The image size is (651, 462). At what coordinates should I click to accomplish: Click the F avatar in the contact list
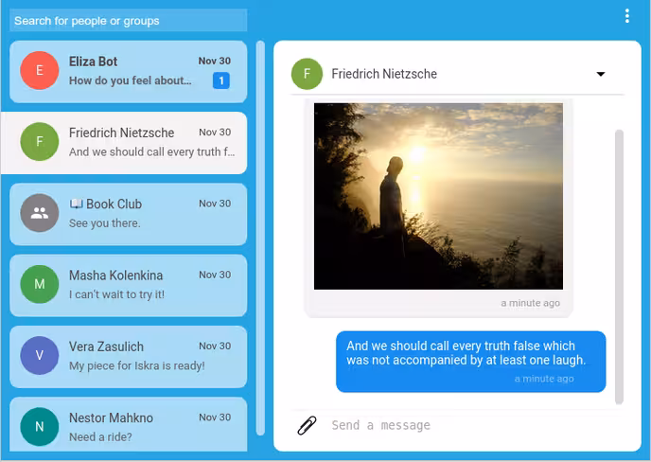click(40, 142)
